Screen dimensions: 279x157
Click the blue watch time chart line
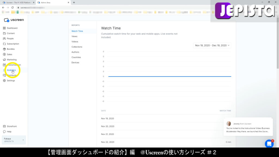pyautogui.click(x=170, y=76)
